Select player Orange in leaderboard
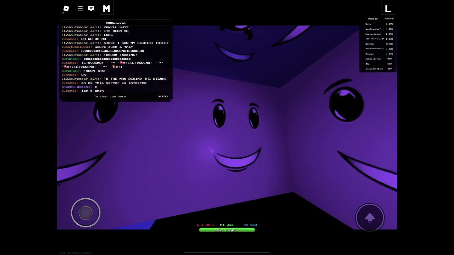 click(379, 54)
